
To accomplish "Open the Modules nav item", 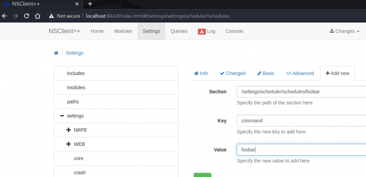I will pos(123,31).
